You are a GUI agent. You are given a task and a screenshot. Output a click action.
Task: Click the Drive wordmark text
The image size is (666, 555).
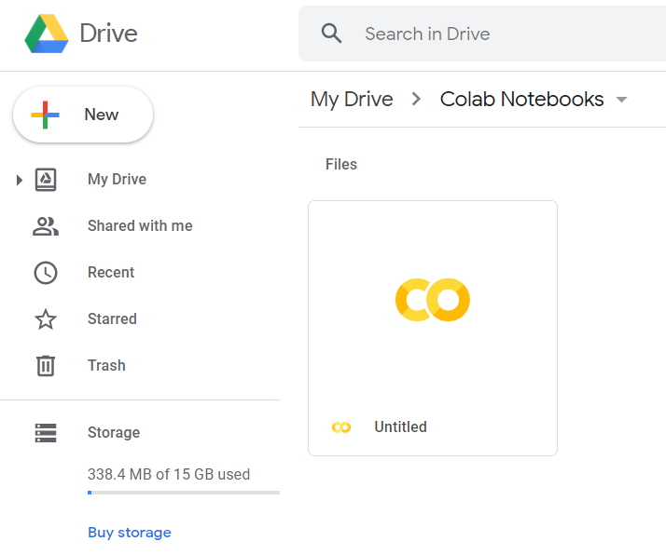coord(109,34)
